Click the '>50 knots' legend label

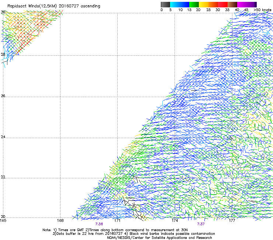tap(263, 10)
